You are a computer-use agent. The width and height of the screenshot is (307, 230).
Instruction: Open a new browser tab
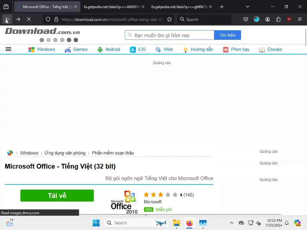222,7
